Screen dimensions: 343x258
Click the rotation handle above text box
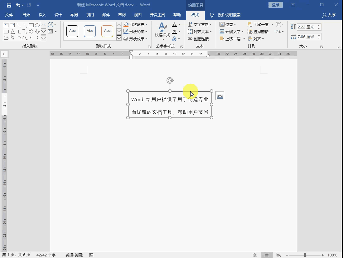170,81
